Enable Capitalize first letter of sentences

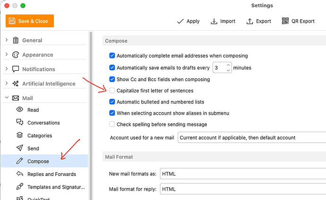coord(112,91)
